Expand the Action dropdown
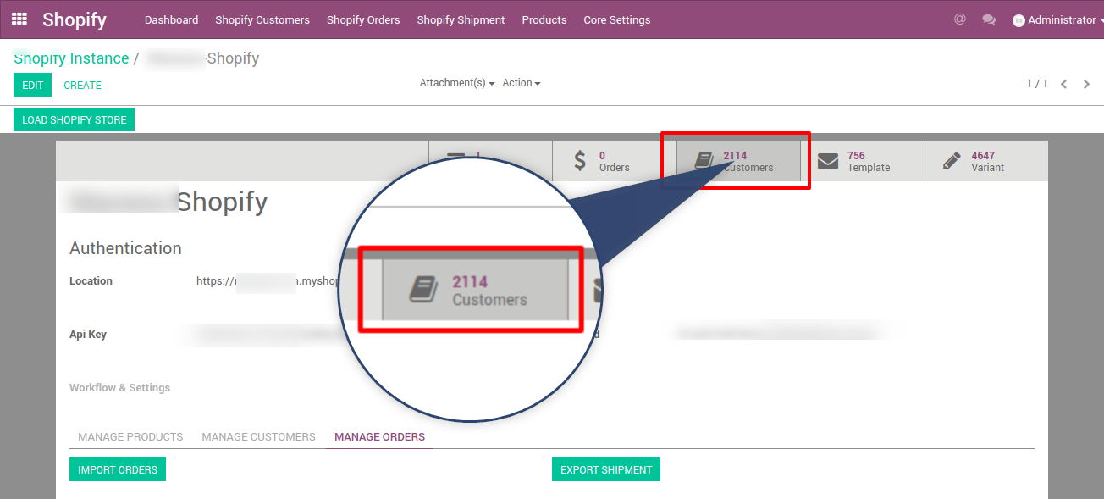 [522, 83]
